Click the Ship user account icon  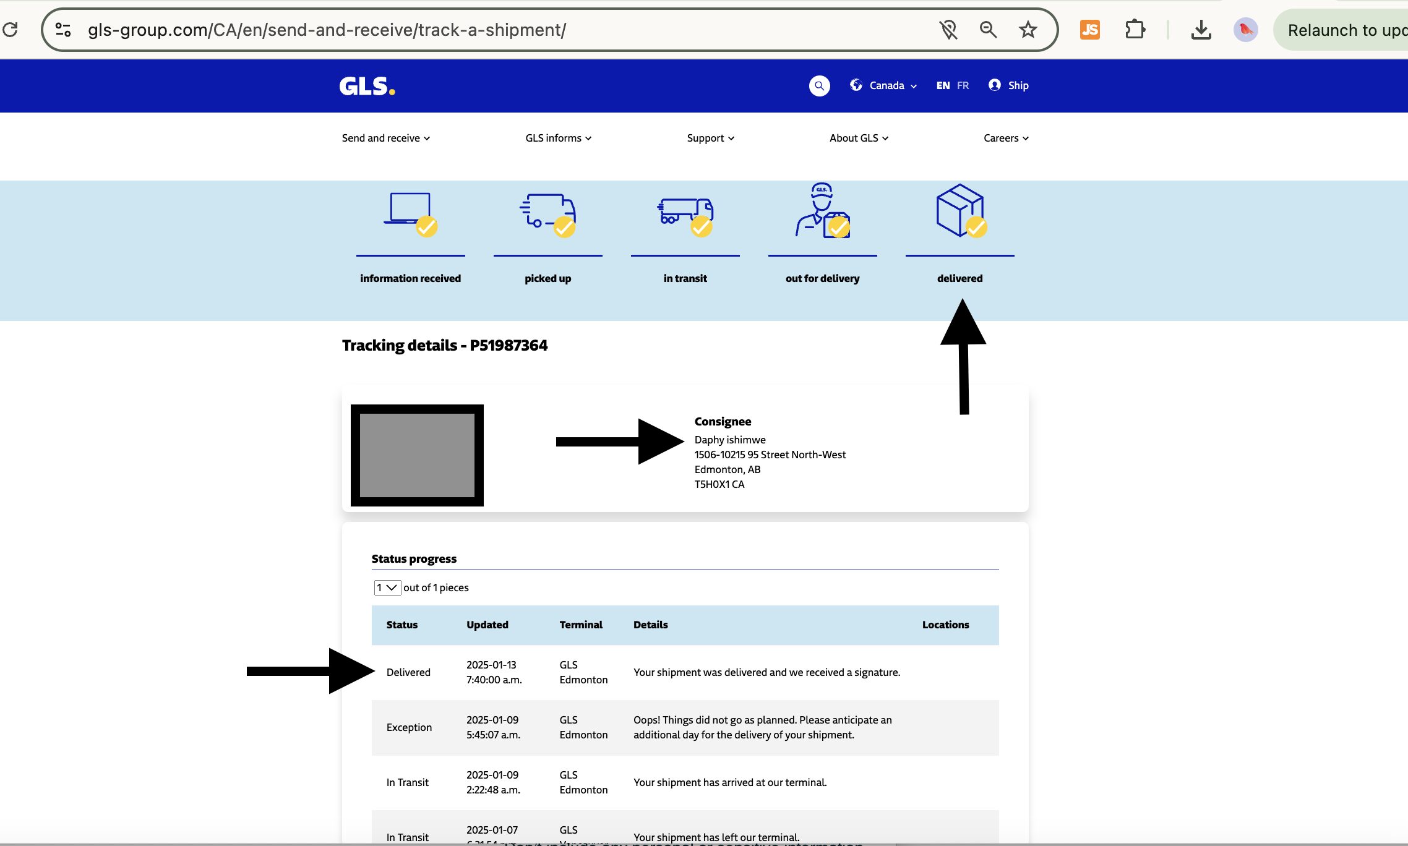[994, 85]
